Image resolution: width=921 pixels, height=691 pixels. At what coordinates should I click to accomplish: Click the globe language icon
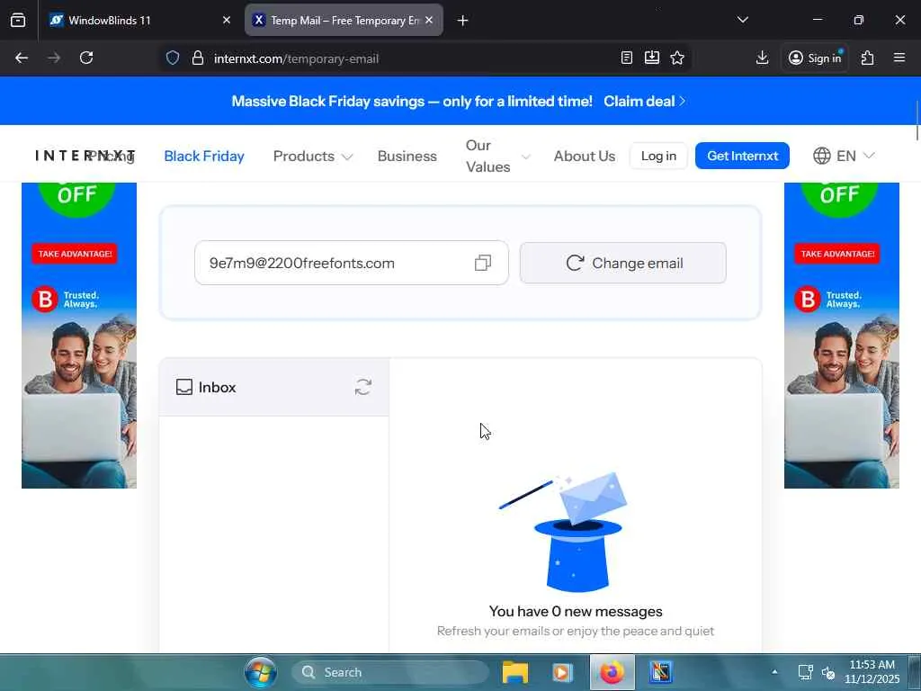(822, 156)
